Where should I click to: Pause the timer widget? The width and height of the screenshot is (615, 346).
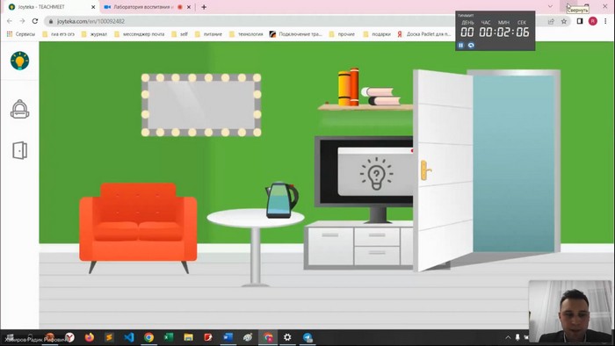pos(461,46)
